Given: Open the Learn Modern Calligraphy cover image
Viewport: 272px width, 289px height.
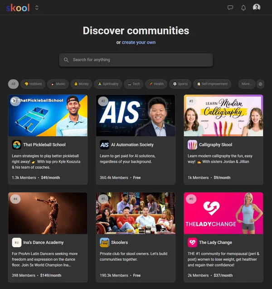Looking at the screenshot, I should (x=223, y=115).
